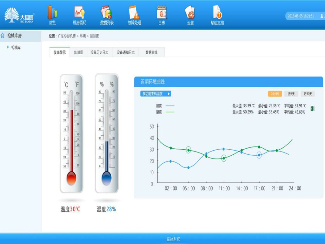The width and height of the screenshot is (325, 244).
Task: Click the 监控系统 footer text
Action: coord(173,239)
